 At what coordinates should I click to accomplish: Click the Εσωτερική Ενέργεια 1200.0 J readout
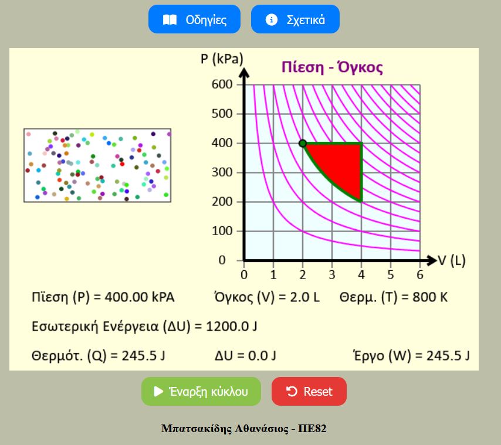(144, 326)
